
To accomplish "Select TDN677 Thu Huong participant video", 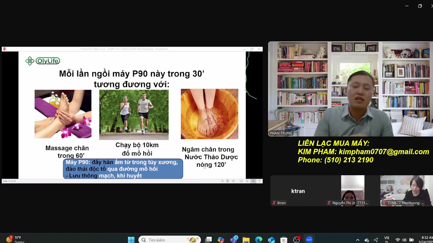I will click(x=407, y=191).
